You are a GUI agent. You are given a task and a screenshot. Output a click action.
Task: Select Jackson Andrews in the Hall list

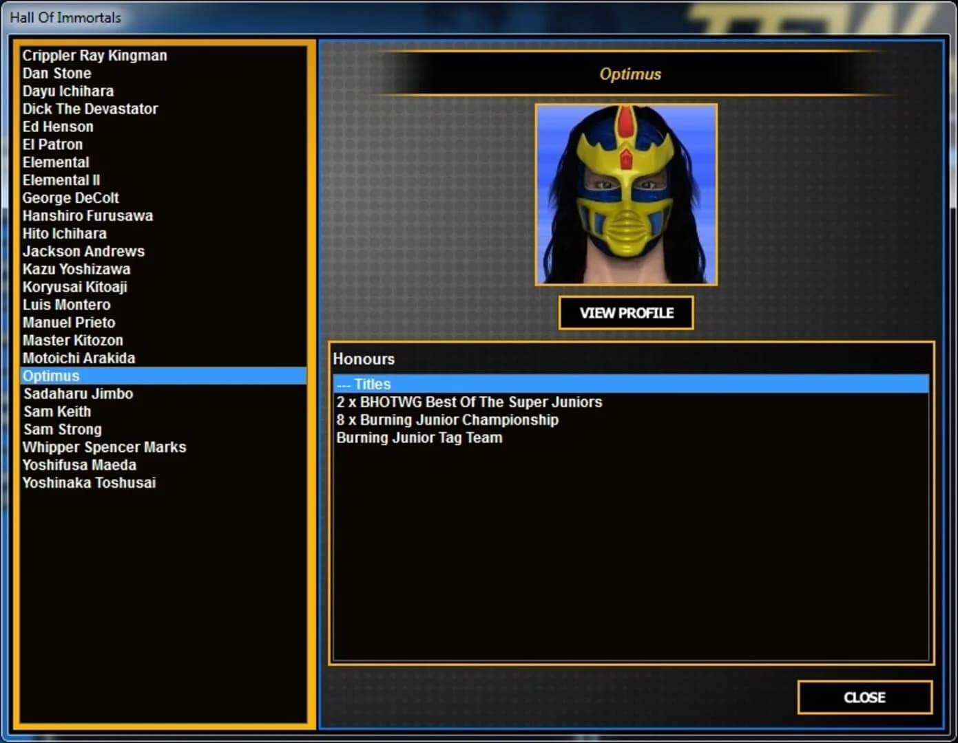coord(83,251)
